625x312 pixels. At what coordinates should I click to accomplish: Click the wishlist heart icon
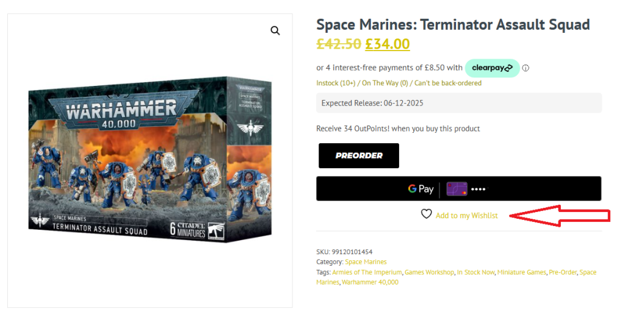pyautogui.click(x=426, y=214)
